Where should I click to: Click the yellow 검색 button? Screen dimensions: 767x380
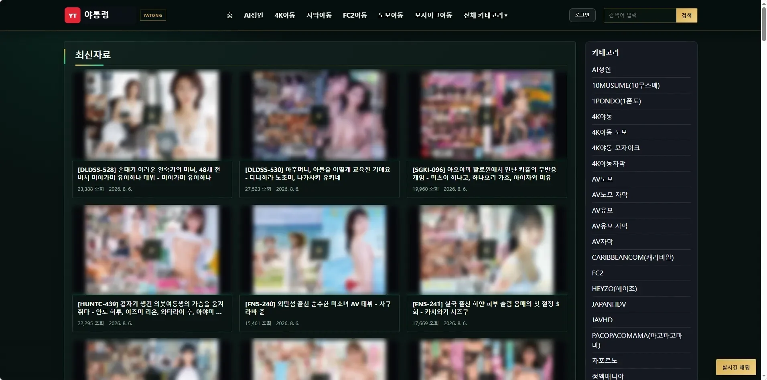click(x=687, y=16)
